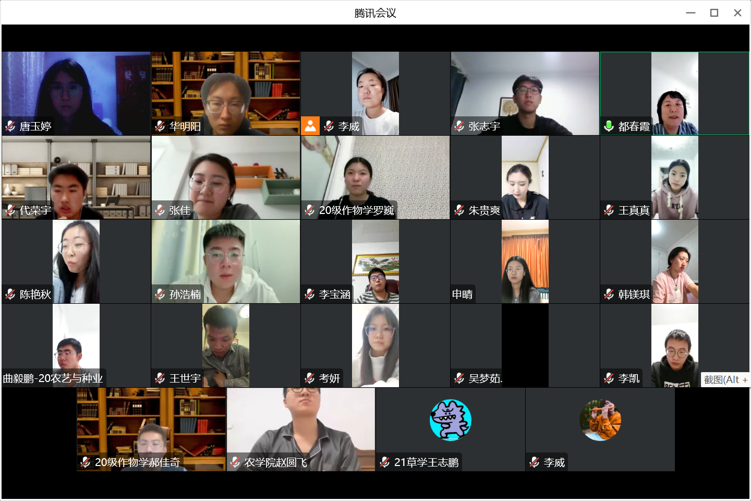Click muted mic icon beside 韩镁琪

click(609, 294)
